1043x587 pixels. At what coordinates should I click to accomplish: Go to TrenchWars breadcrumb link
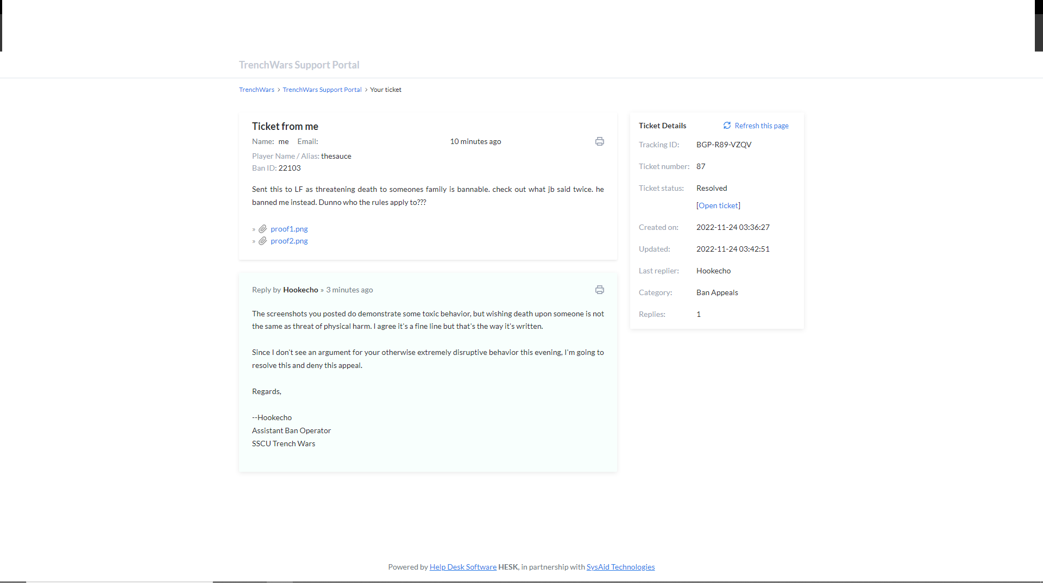pyautogui.click(x=256, y=90)
